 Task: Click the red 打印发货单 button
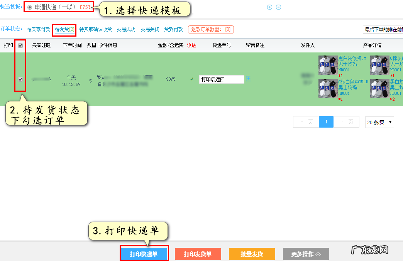coord(198,254)
